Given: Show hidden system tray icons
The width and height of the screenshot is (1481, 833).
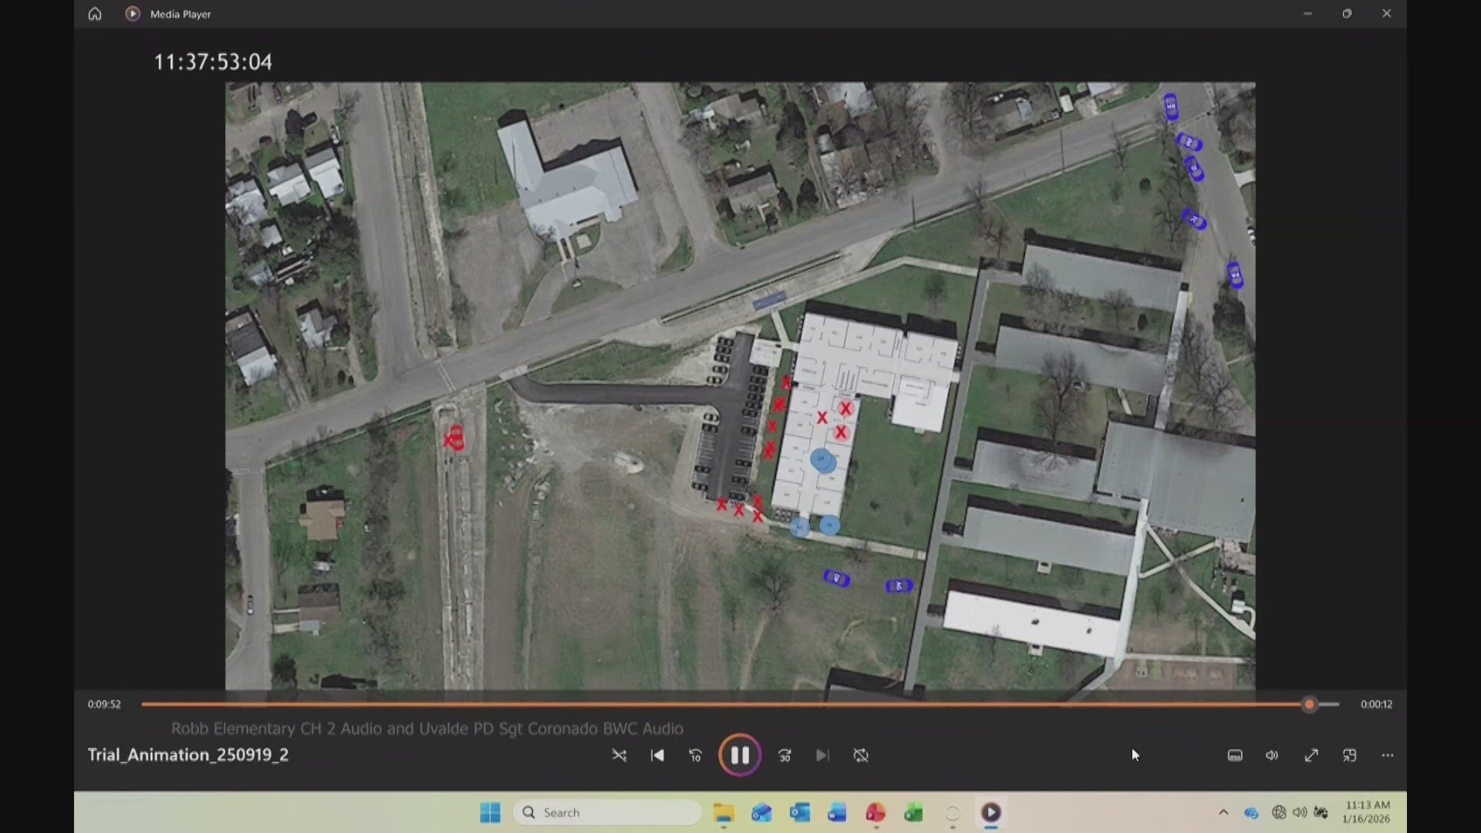Looking at the screenshot, I should (x=1223, y=812).
